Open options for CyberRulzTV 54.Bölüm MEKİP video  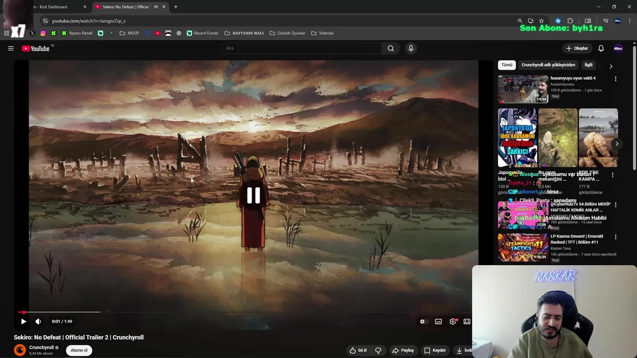click(616, 205)
